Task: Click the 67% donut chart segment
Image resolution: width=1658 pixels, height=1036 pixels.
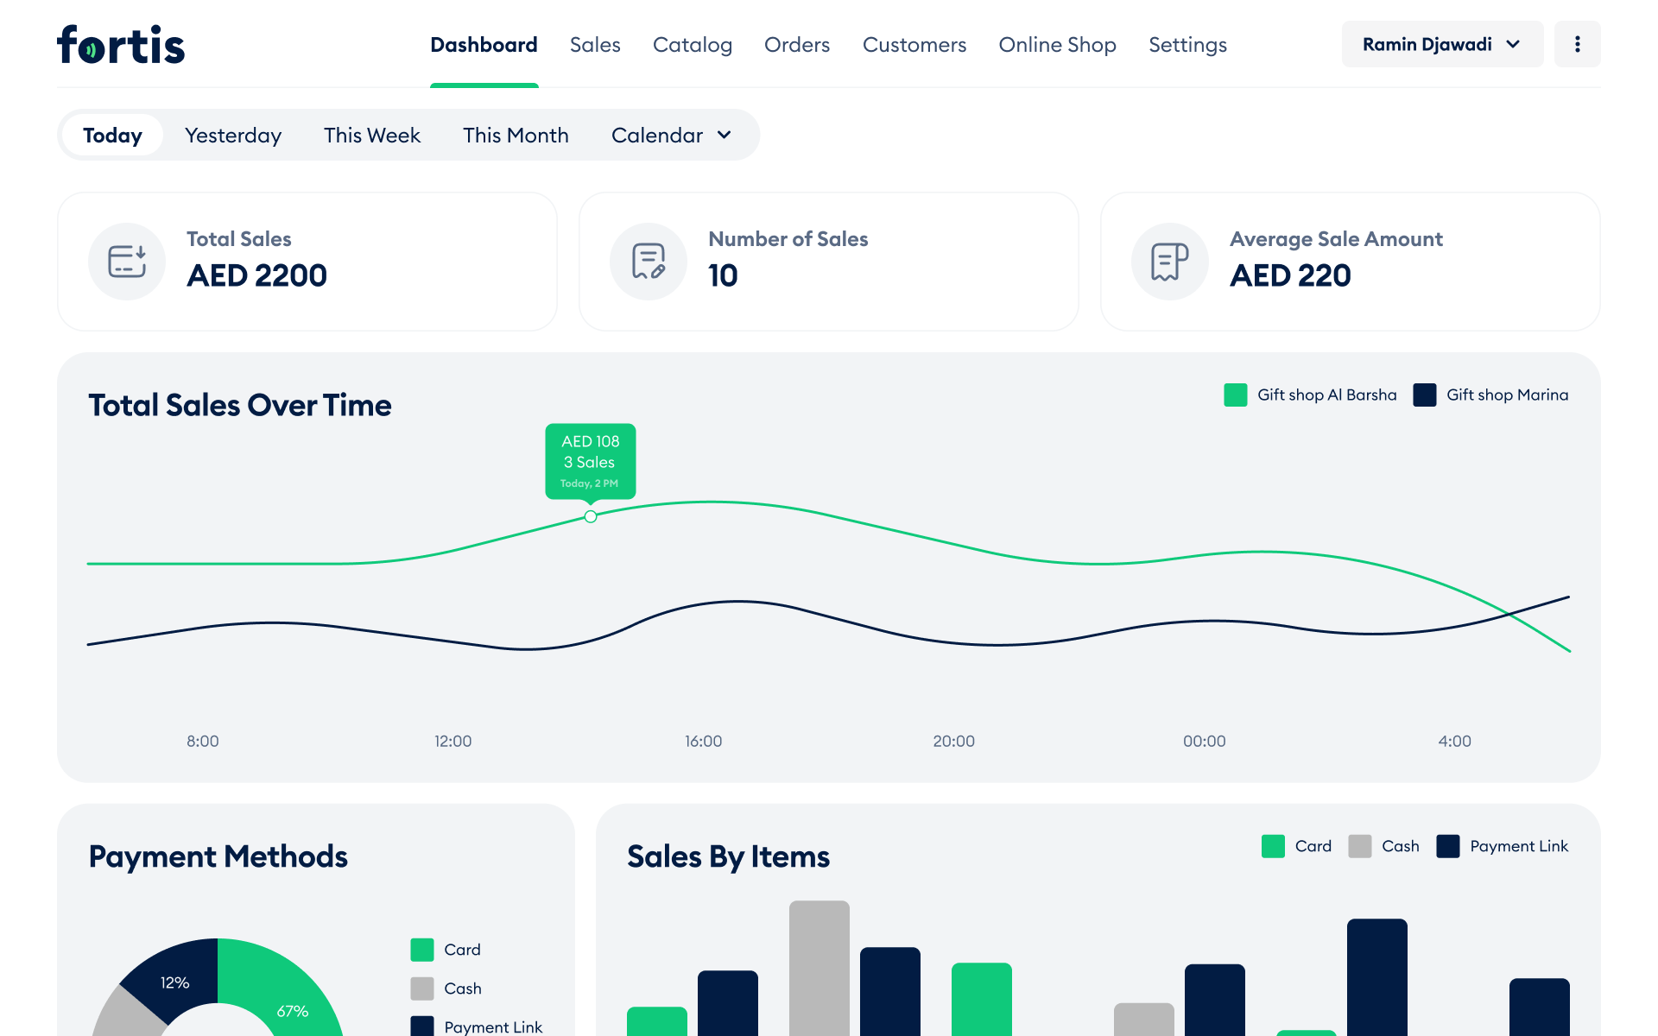Action: tap(294, 1001)
